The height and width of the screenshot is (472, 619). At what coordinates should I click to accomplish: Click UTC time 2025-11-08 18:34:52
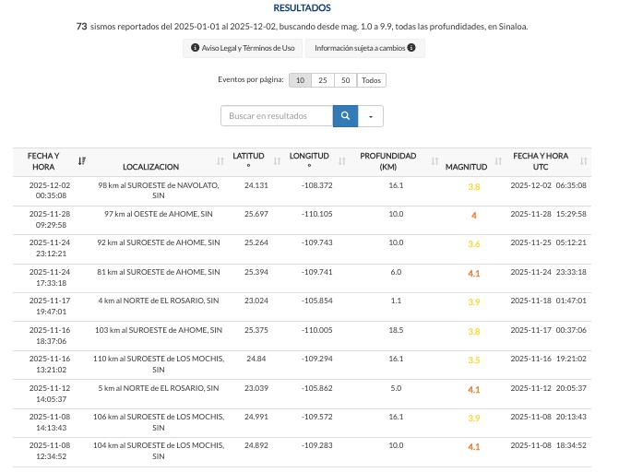tap(548, 445)
